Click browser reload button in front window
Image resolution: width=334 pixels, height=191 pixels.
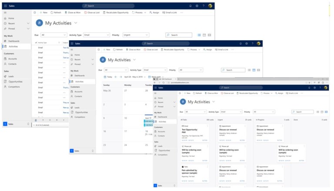[164, 83]
